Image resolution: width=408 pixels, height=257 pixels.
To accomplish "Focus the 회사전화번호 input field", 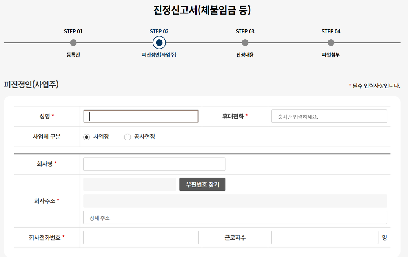I will tap(141, 237).
